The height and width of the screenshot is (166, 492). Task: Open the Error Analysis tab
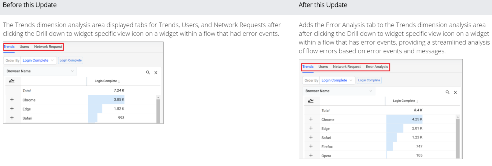(377, 67)
